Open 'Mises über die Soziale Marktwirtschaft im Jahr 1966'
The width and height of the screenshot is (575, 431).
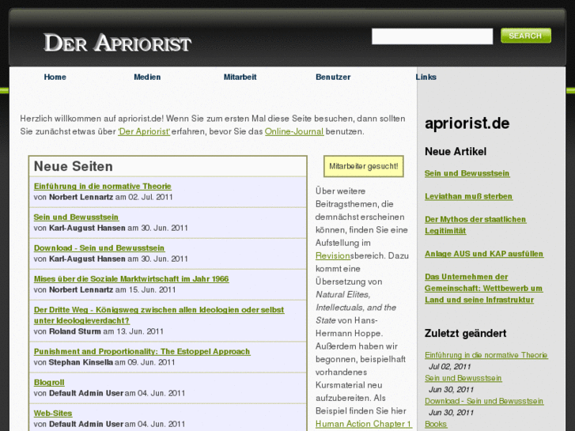click(x=131, y=279)
